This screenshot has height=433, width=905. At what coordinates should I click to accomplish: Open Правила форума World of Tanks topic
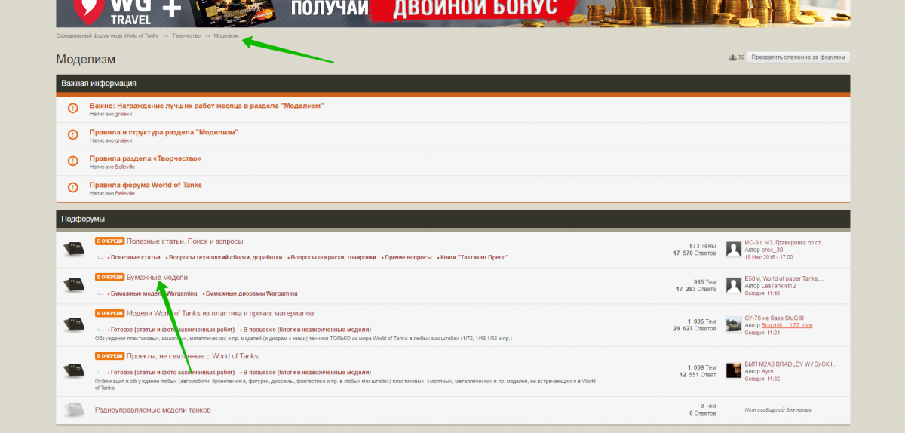(146, 185)
